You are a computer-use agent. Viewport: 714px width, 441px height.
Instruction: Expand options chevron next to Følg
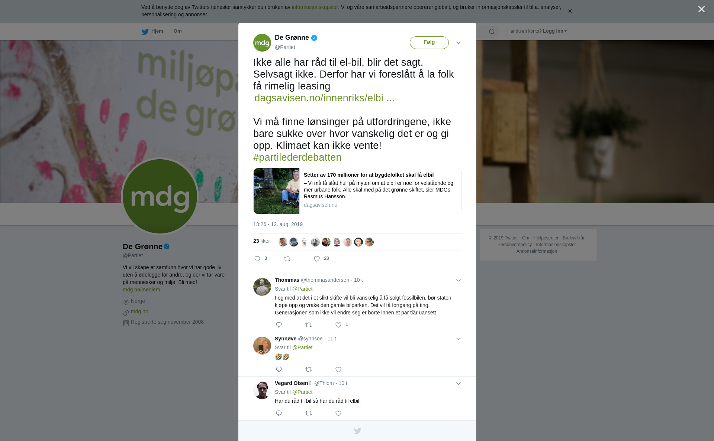pyautogui.click(x=459, y=43)
